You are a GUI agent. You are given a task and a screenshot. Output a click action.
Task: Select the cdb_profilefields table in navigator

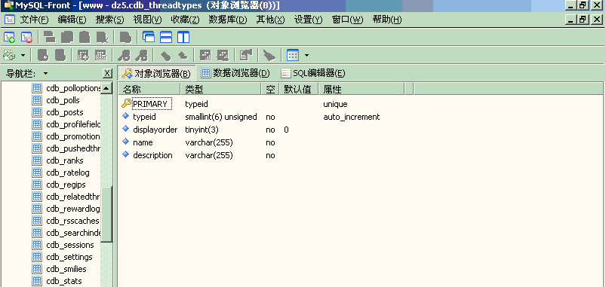coord(66,124)
